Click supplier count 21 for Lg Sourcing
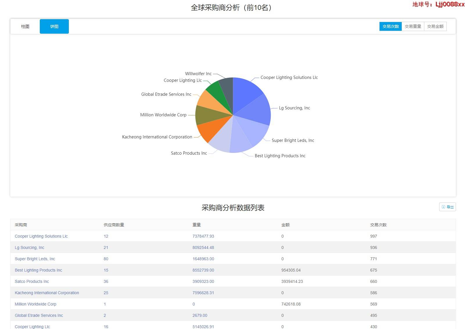 click(x=106, y=247)
